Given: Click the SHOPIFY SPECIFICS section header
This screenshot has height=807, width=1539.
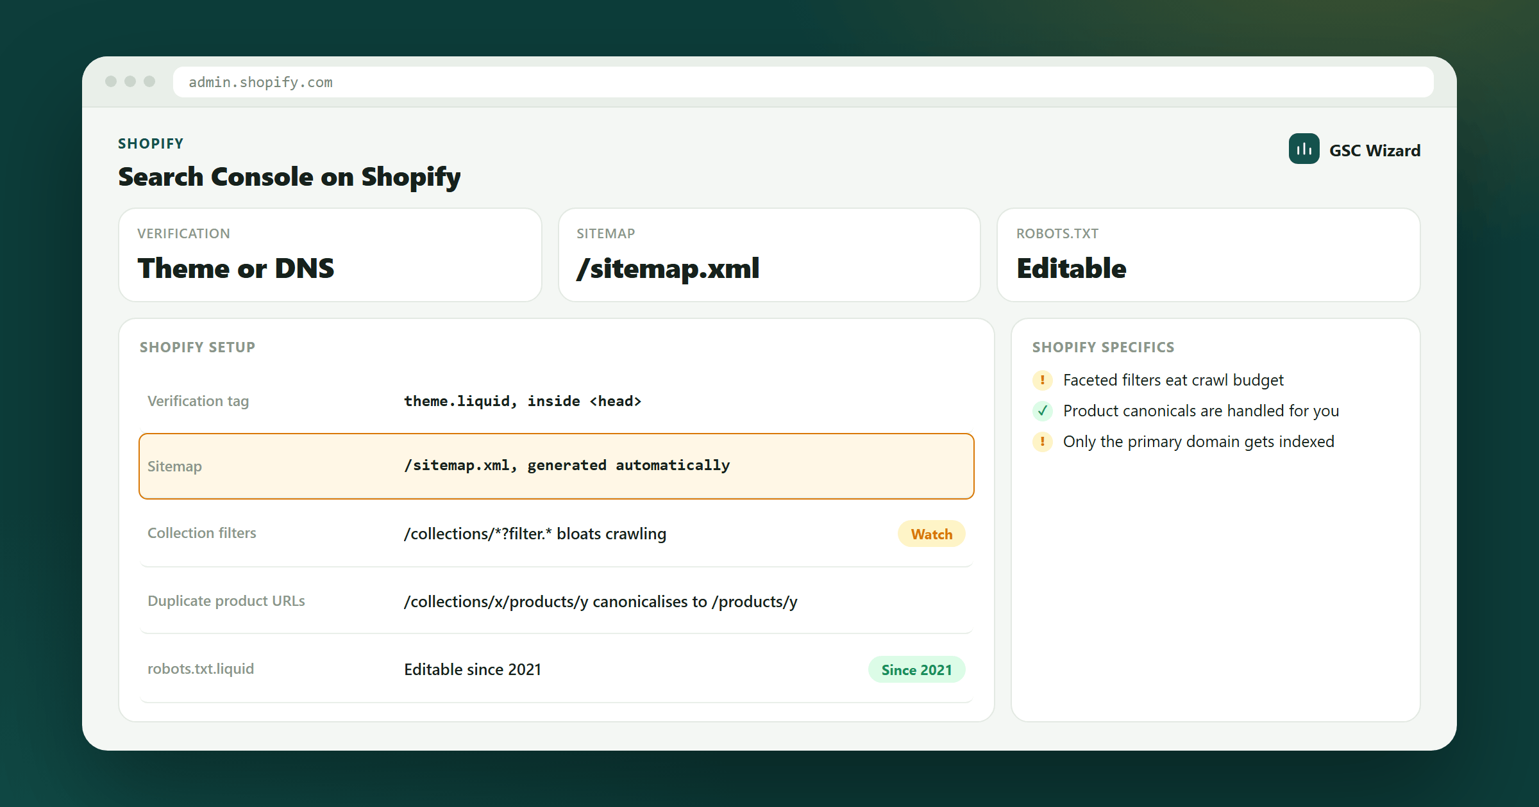Looking at the screenshot, I should [1104, 347].
